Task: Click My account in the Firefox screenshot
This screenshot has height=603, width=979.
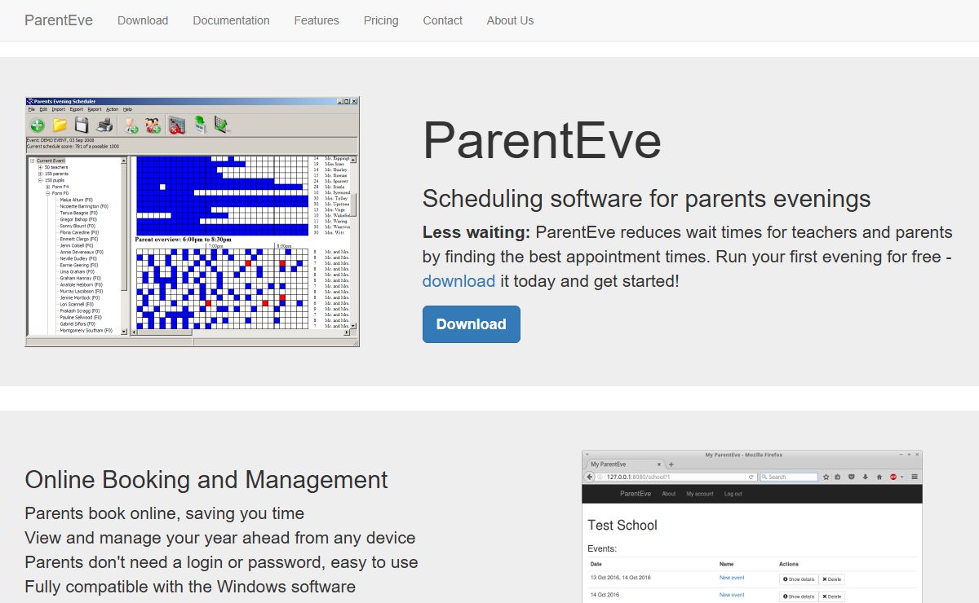Action: [x=700, y=494]
